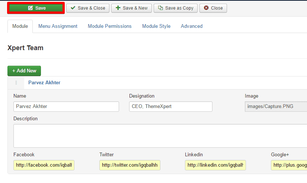Click the Save & New button

131,8
